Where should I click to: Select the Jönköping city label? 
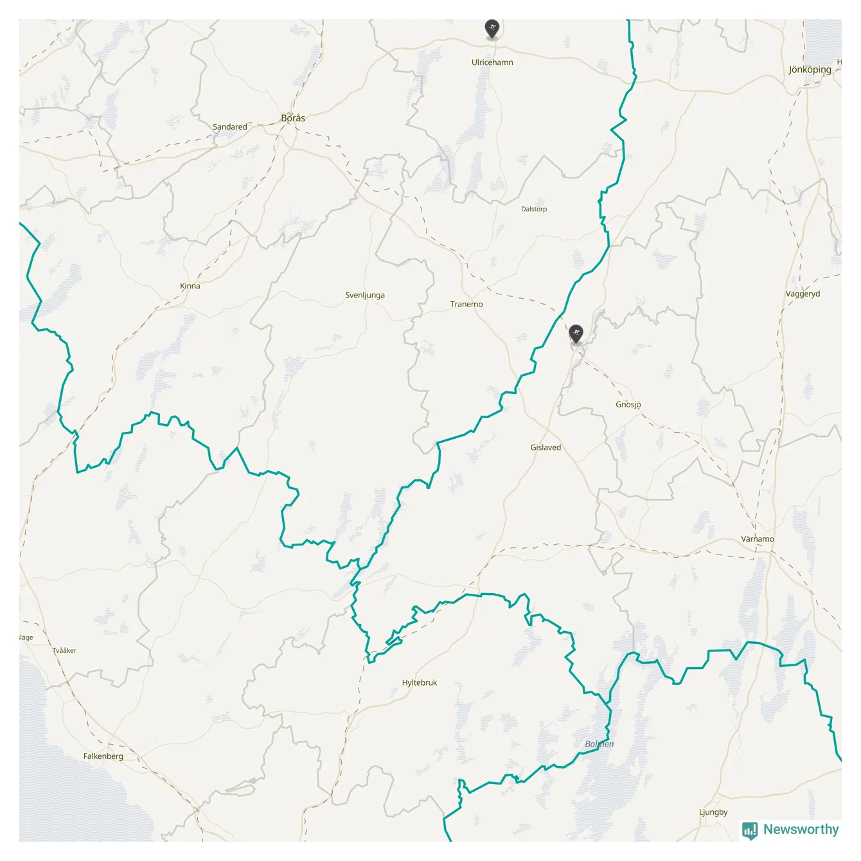point(810,70)
